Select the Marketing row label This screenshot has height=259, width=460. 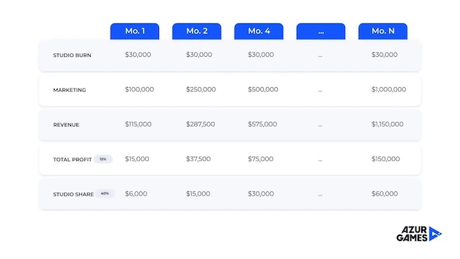(70, 90)
